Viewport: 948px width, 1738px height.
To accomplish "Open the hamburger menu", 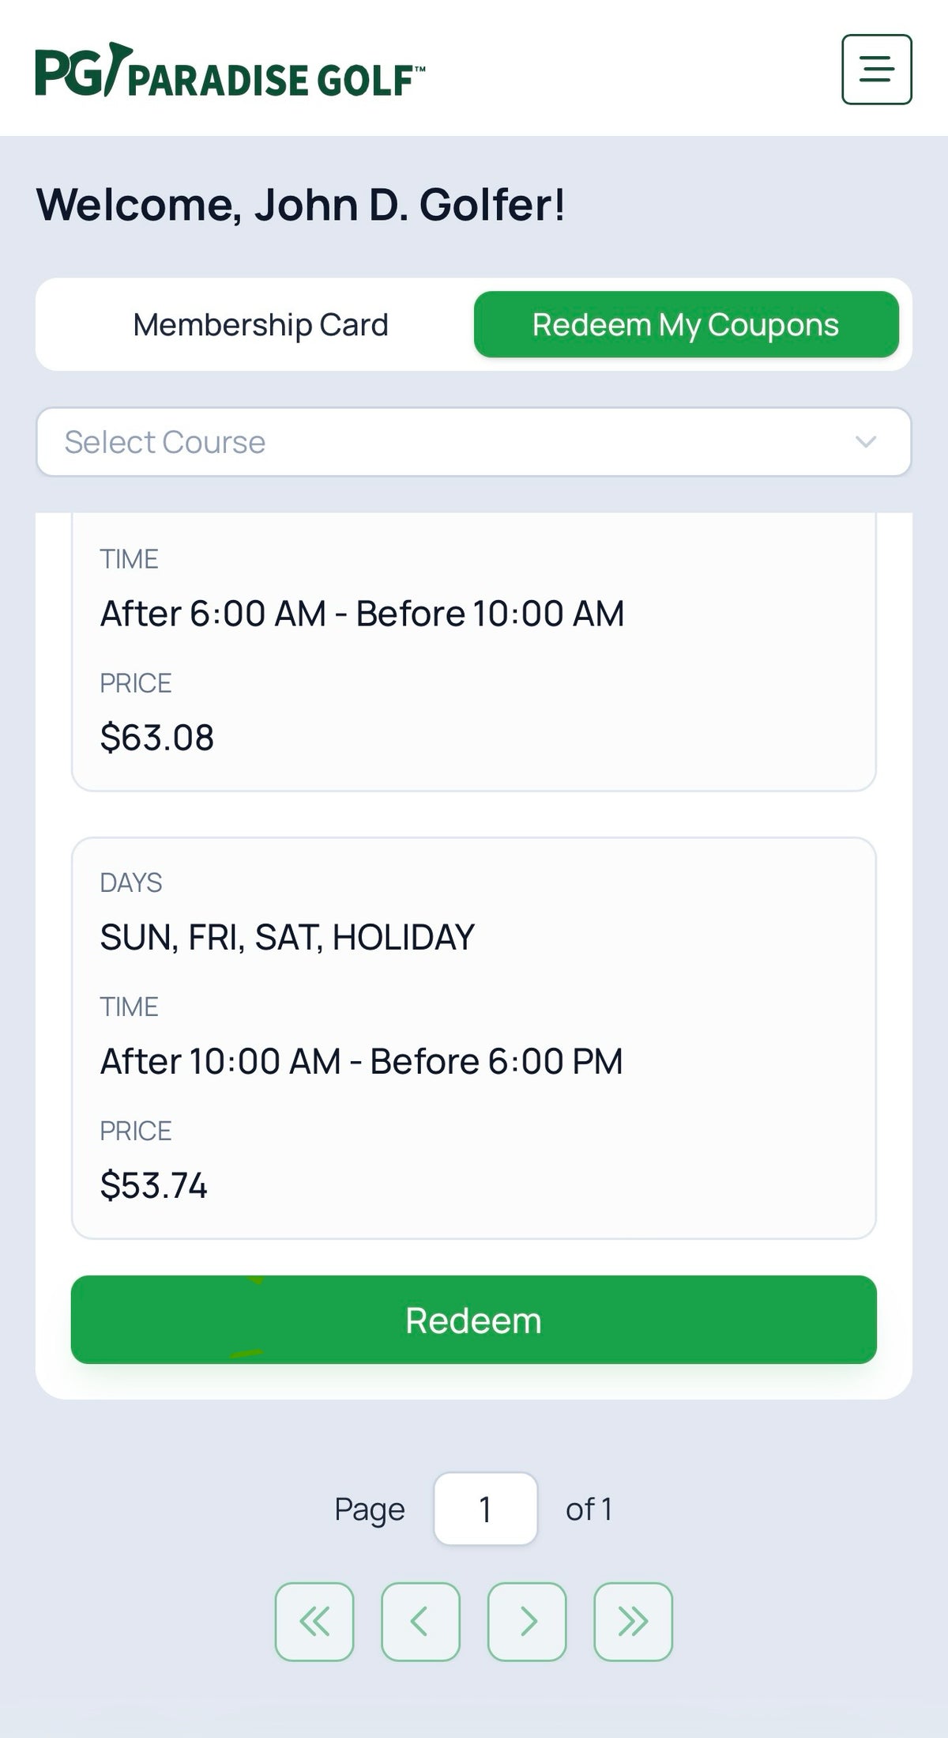I will pyautogui.click(x=876, y=70).
